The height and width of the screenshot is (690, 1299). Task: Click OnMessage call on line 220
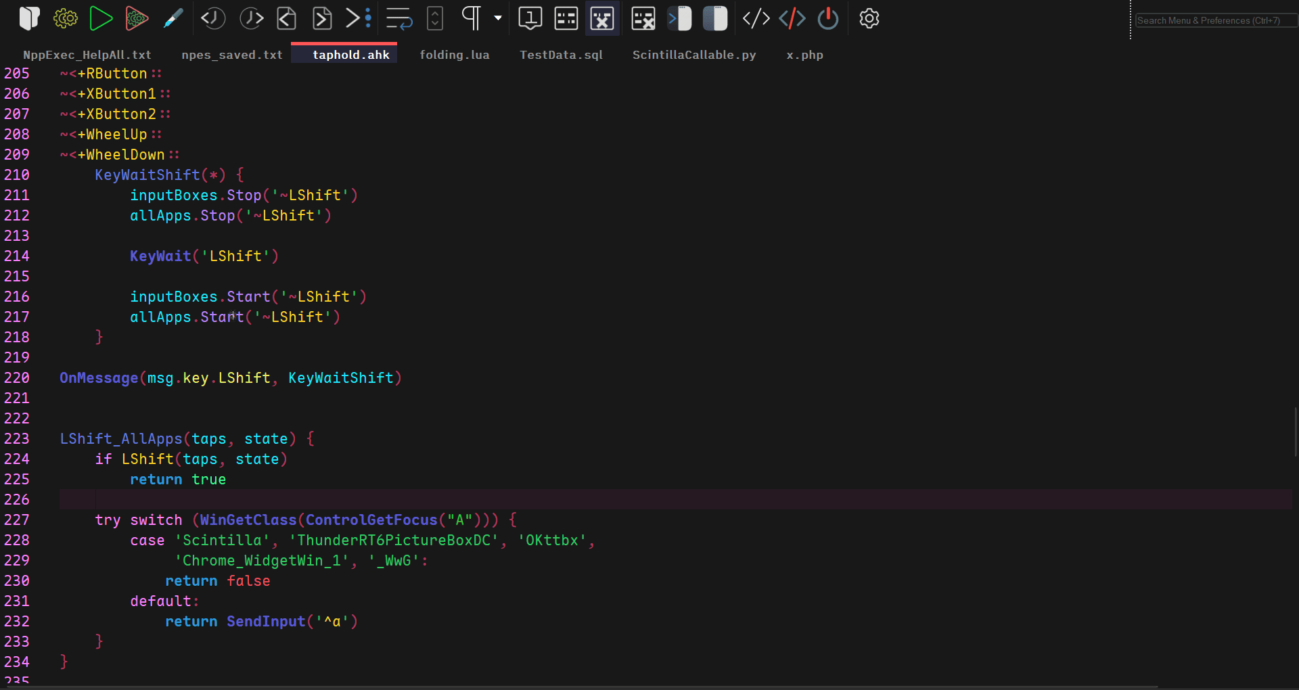[x=231, y=378]
